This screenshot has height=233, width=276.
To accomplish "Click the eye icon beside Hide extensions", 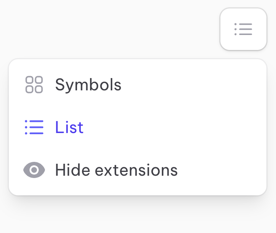I will (34, 170).
